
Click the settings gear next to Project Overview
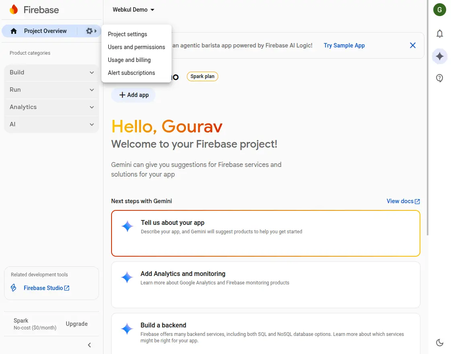[89, 31]
